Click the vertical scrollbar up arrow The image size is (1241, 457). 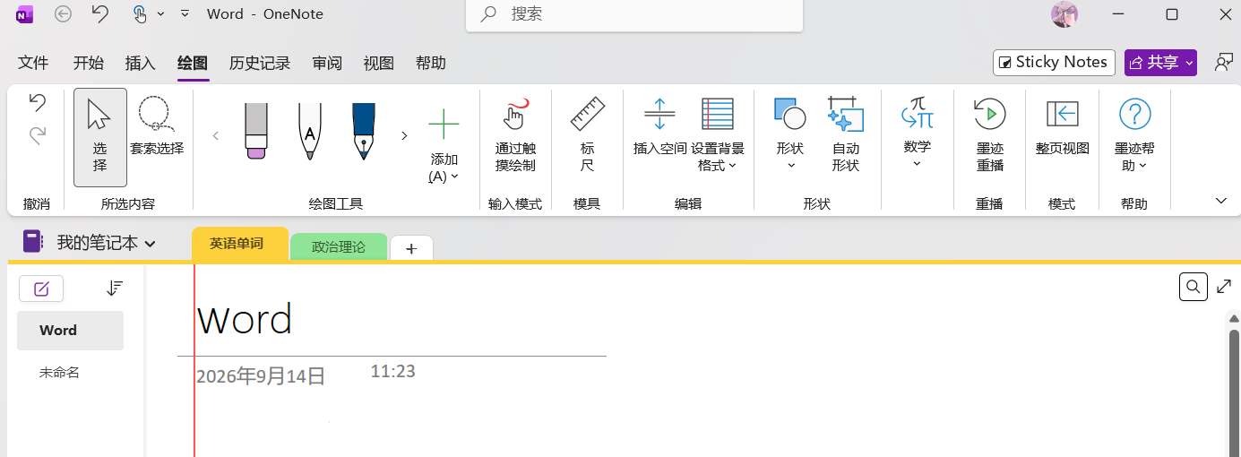[1234, 318]
